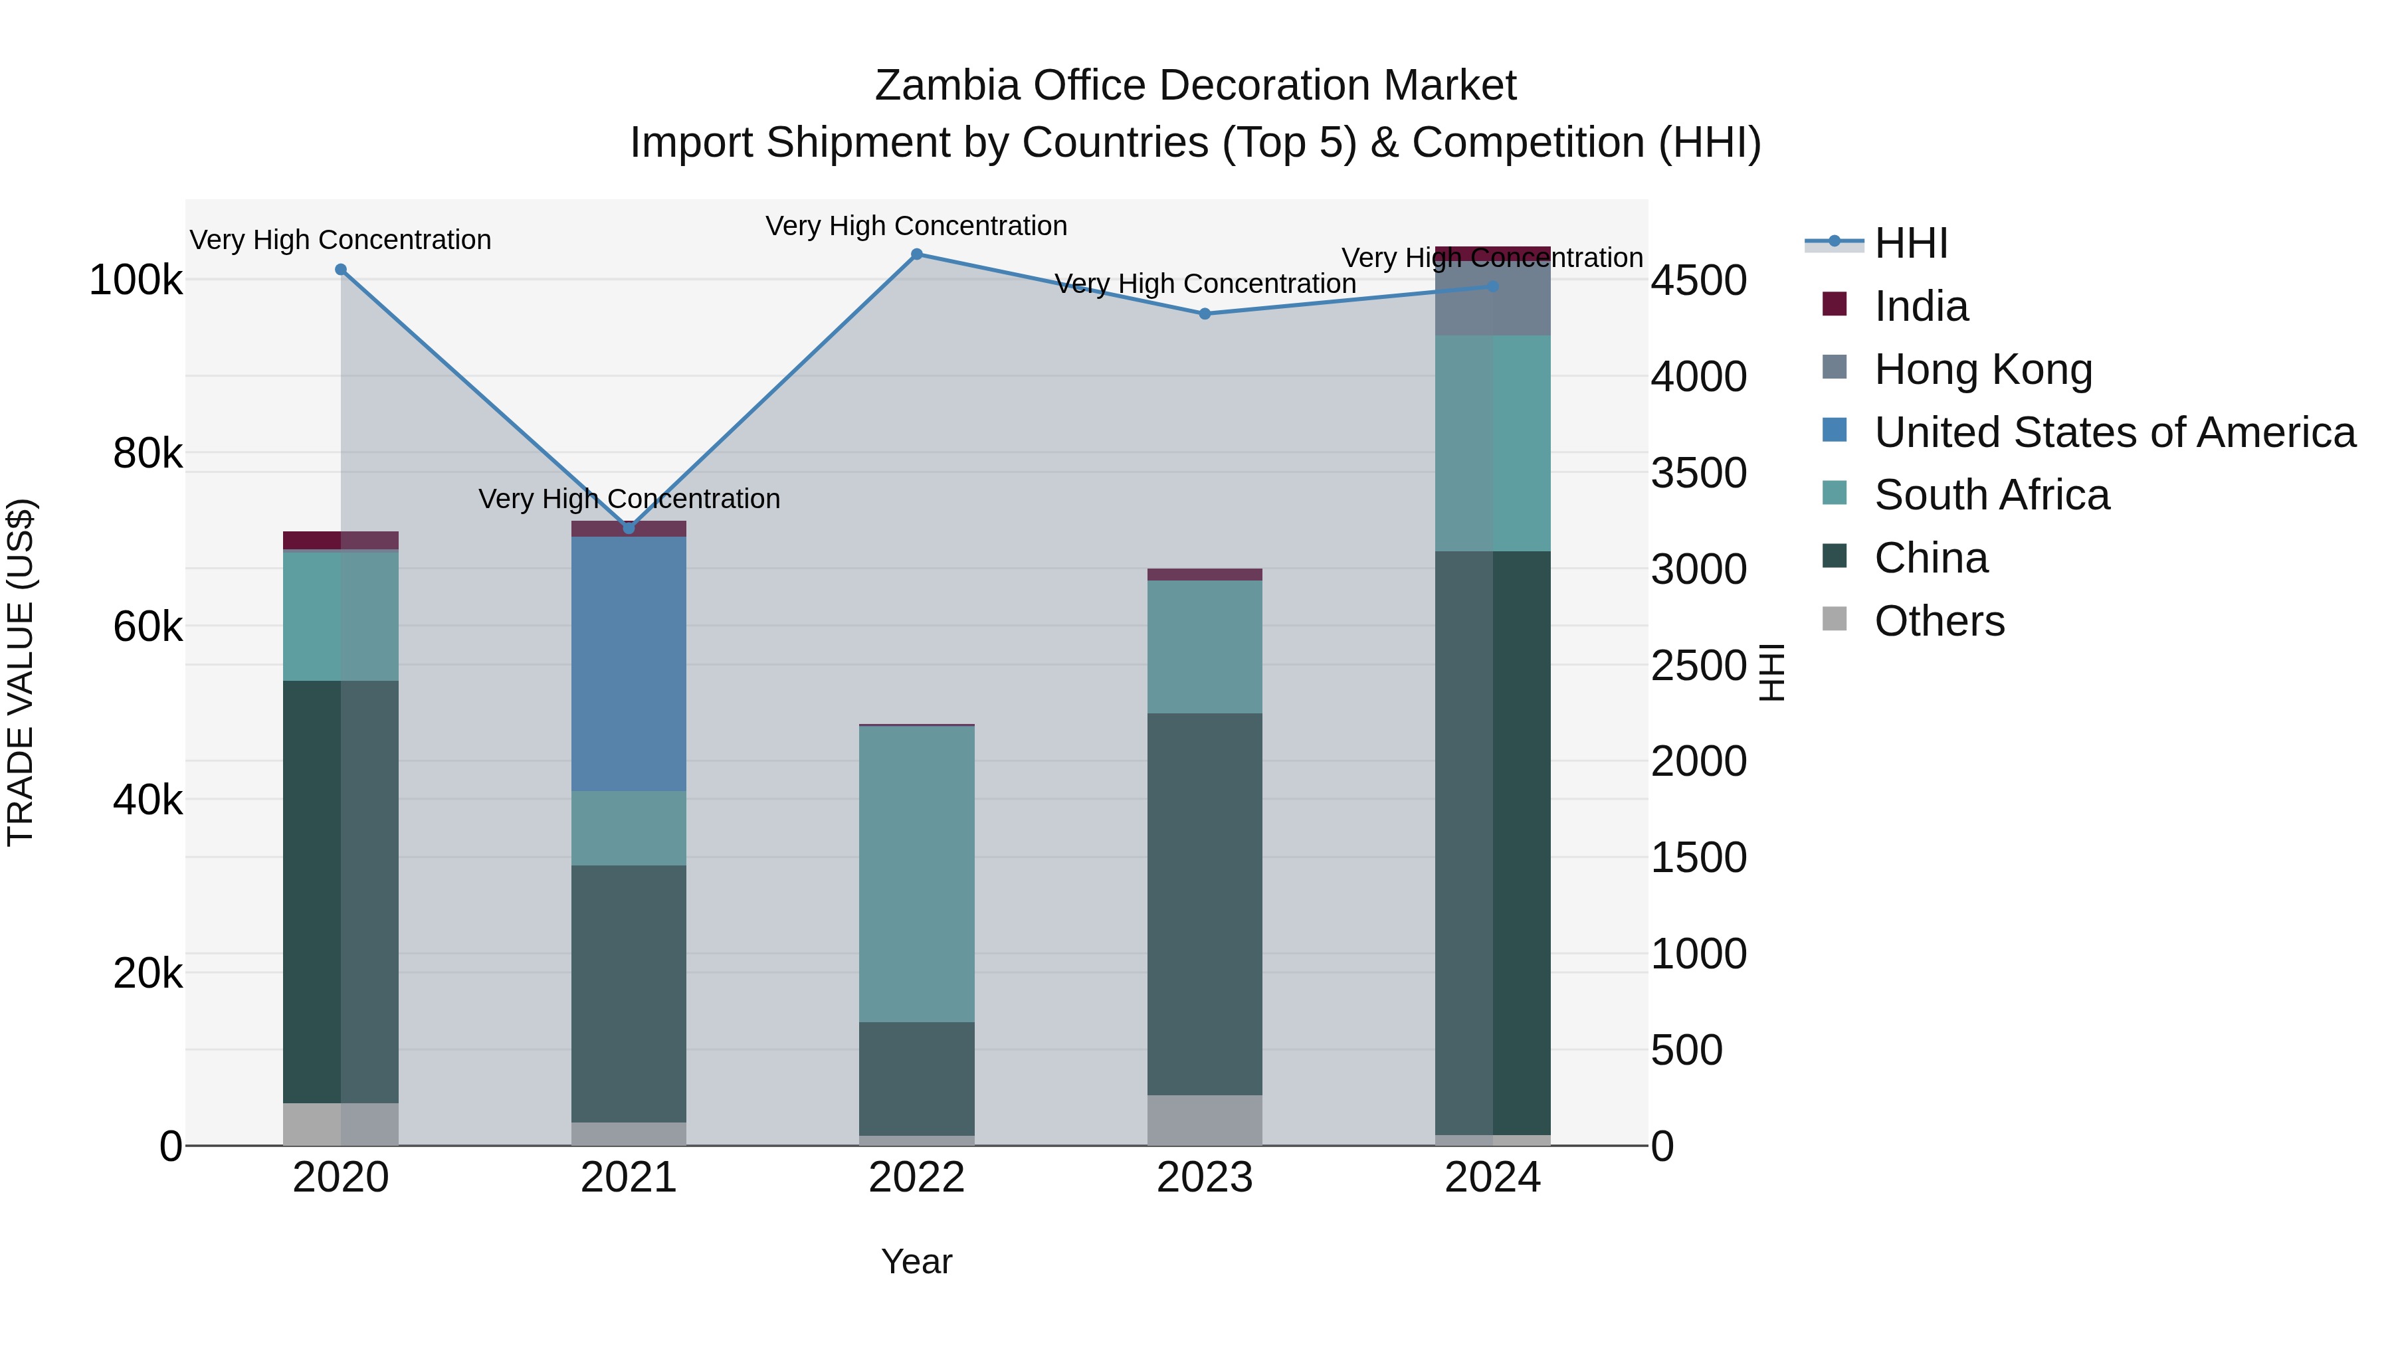Screen dimensions: 2392x1345
Task: Click the South Africa segment of 2021 bar
Action: [629, 829]
